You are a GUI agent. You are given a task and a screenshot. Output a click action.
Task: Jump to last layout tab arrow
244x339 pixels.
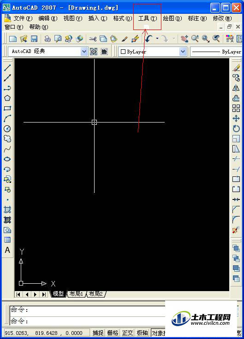(44, 294)
